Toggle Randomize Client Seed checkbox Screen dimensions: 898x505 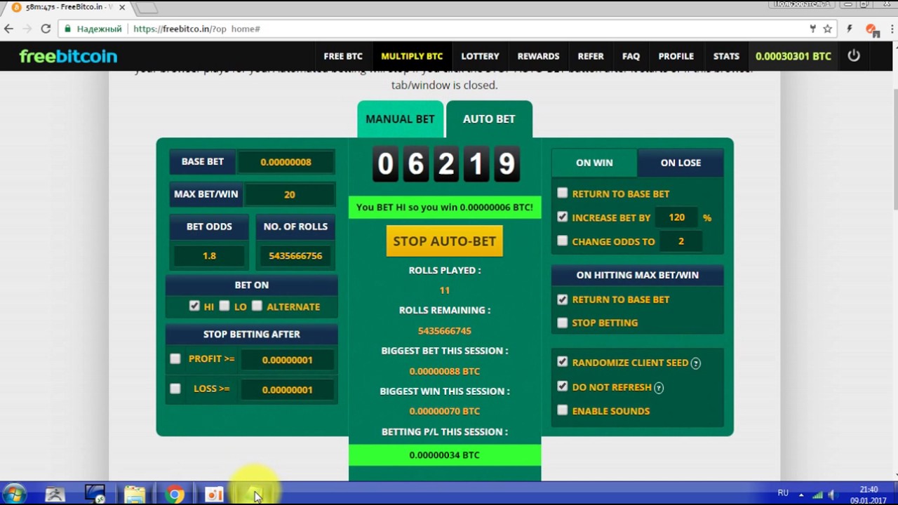(563, 362)
